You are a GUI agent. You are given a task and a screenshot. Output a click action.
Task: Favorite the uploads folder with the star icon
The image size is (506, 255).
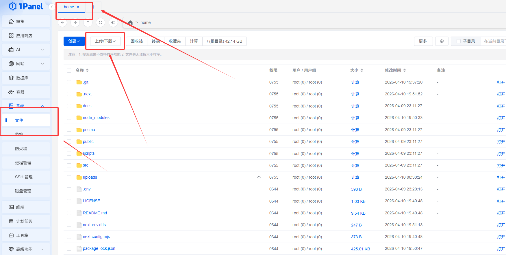pyautogui.click(x=259, y=177)
